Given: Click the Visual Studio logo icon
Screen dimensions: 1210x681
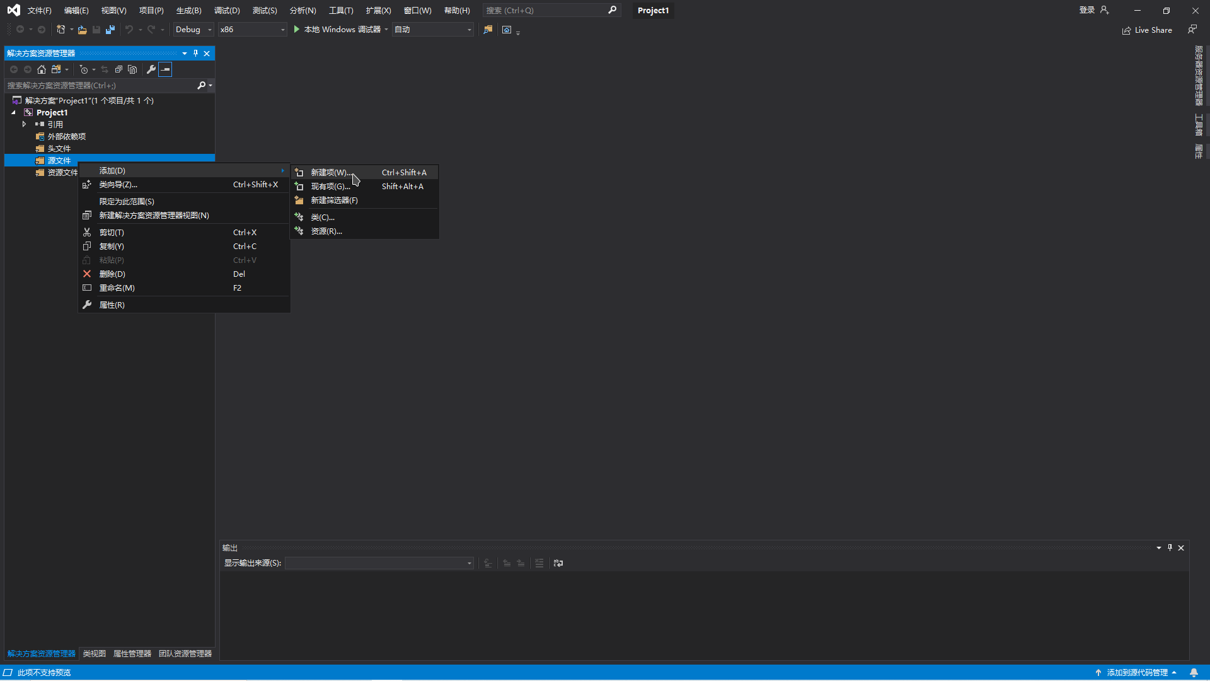Looking at the screenshot, I should tap(13, 10).
